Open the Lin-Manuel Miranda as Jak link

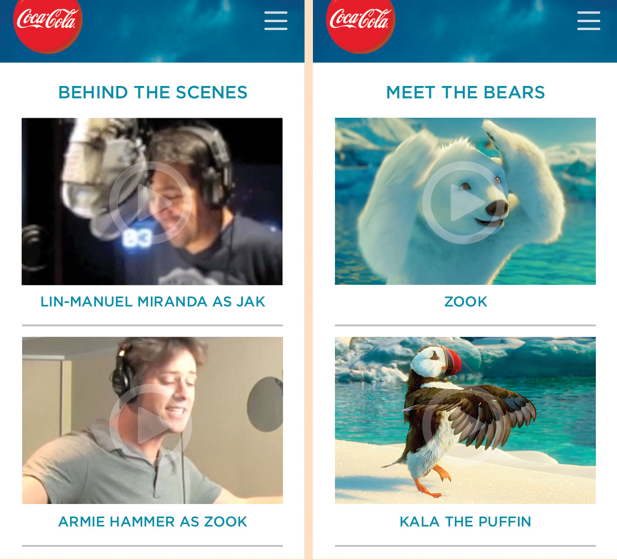coord(152,302)
